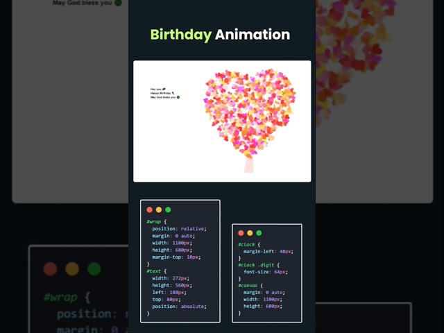Open the heart tree animation preview
This screenshot has width=444, height=333.
click(222, 121)
